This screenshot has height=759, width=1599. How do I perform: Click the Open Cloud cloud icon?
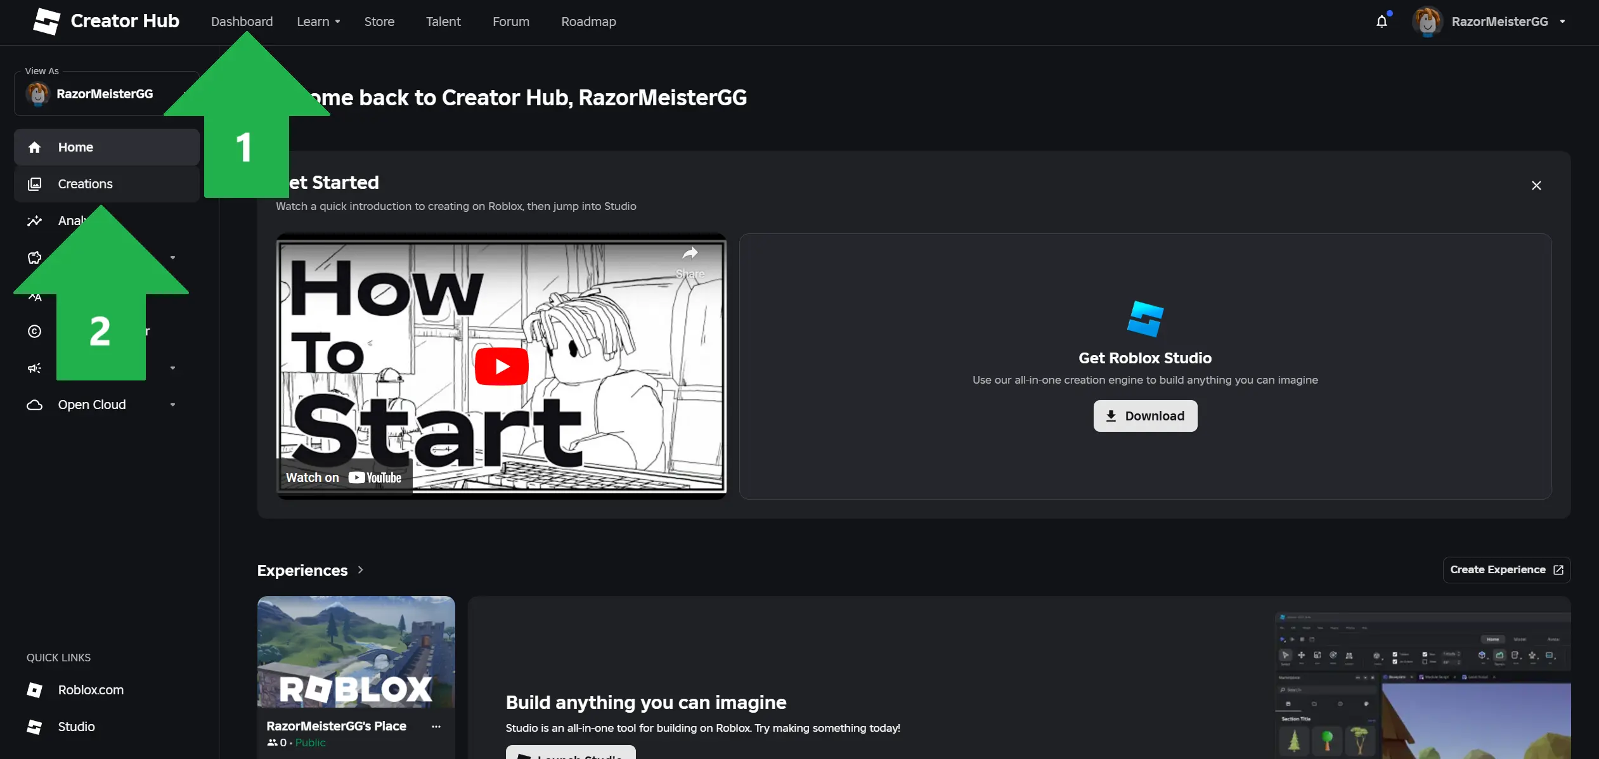pos(35,405)
